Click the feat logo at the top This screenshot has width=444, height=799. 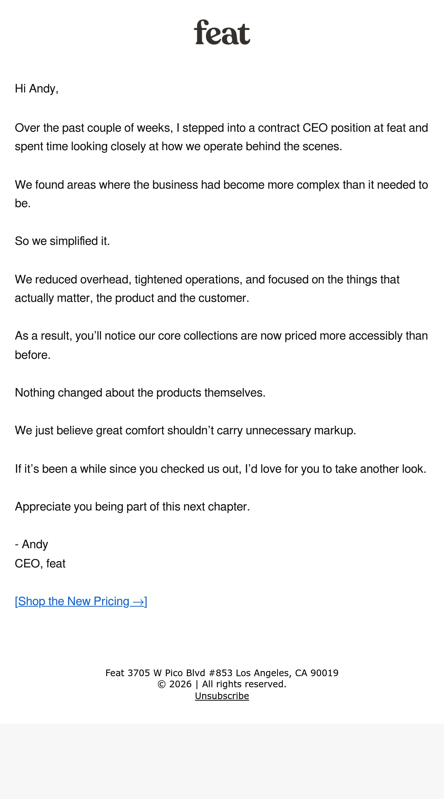222,32
